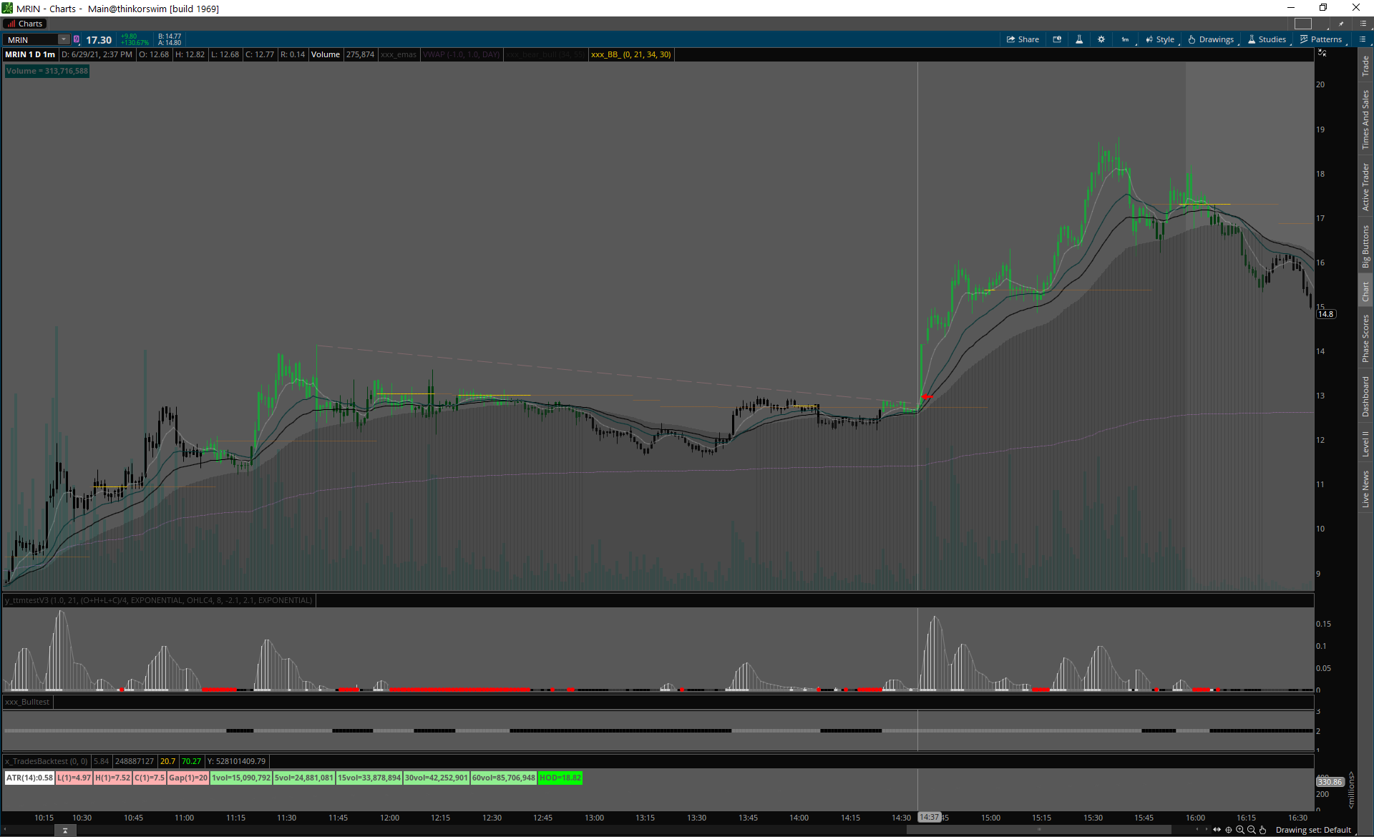Open the Studies dropdown

click(x=1267, y=39)
